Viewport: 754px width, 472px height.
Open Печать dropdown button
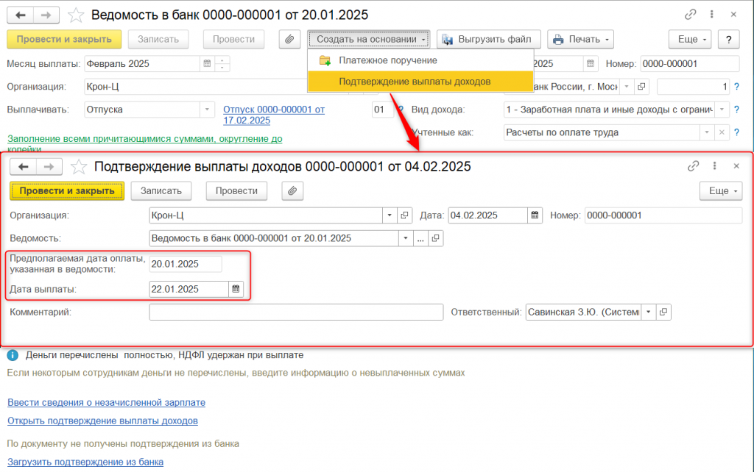pos(580,40)
